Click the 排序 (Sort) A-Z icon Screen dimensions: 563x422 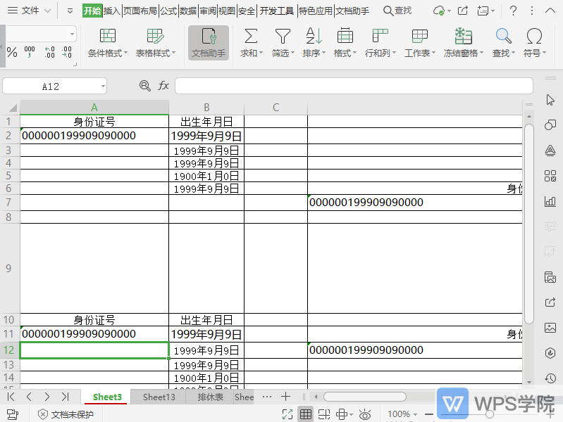pos(313,37)
